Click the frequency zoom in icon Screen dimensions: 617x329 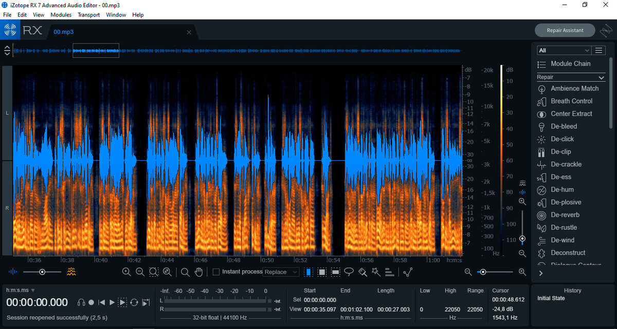coord(522,202)
